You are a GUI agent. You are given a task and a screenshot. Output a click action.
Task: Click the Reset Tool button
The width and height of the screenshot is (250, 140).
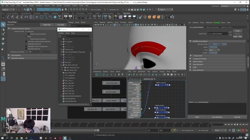tap(47, 25)
